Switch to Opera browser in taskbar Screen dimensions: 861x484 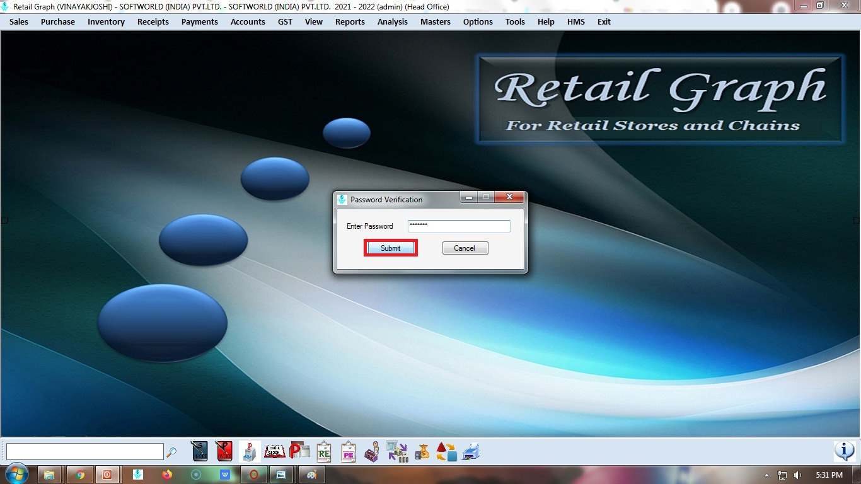tap(254, 475)
